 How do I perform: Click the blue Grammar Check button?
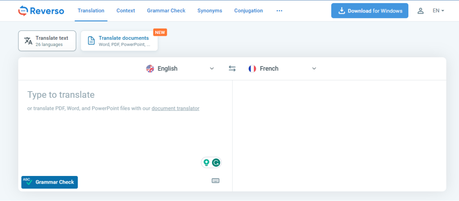click(49, 182)
